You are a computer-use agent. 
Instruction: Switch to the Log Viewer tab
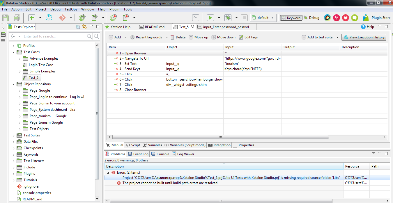click(x=183, y=154)
